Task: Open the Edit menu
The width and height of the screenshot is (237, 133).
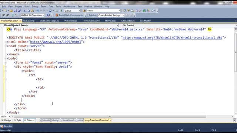Action: pos(4,7)
